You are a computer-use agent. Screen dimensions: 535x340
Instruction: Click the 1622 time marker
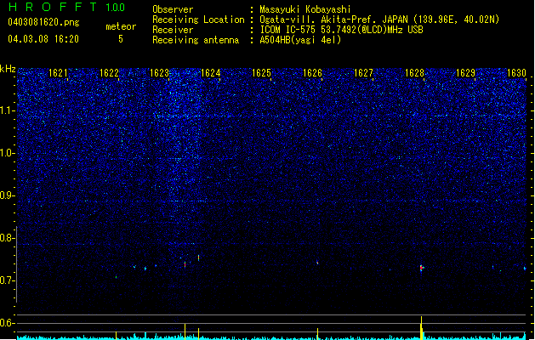109,73
